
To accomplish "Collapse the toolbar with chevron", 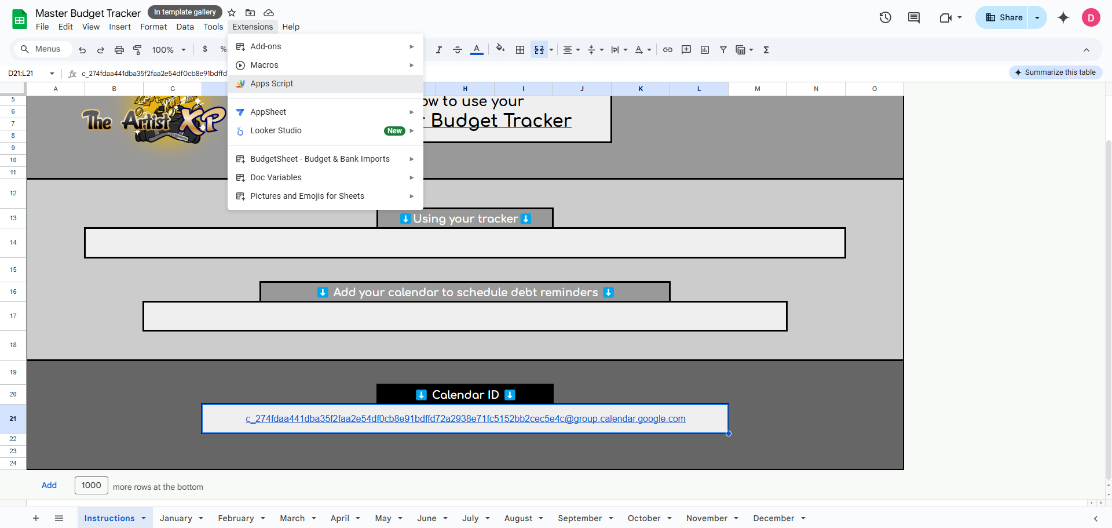I will (1087, 50).
